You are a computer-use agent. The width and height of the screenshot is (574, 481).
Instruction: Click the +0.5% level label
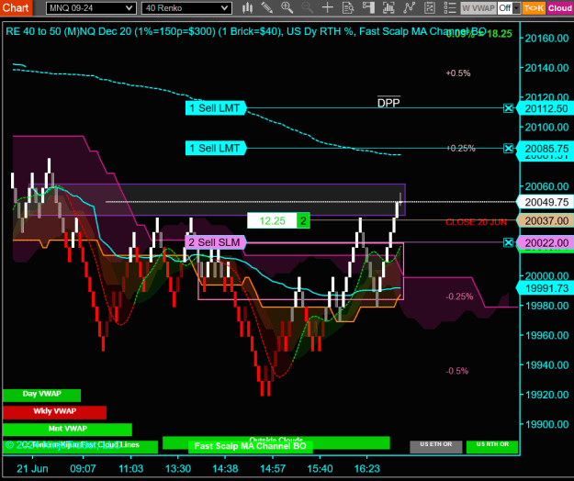pyautogui.click(x=458, y=73)
